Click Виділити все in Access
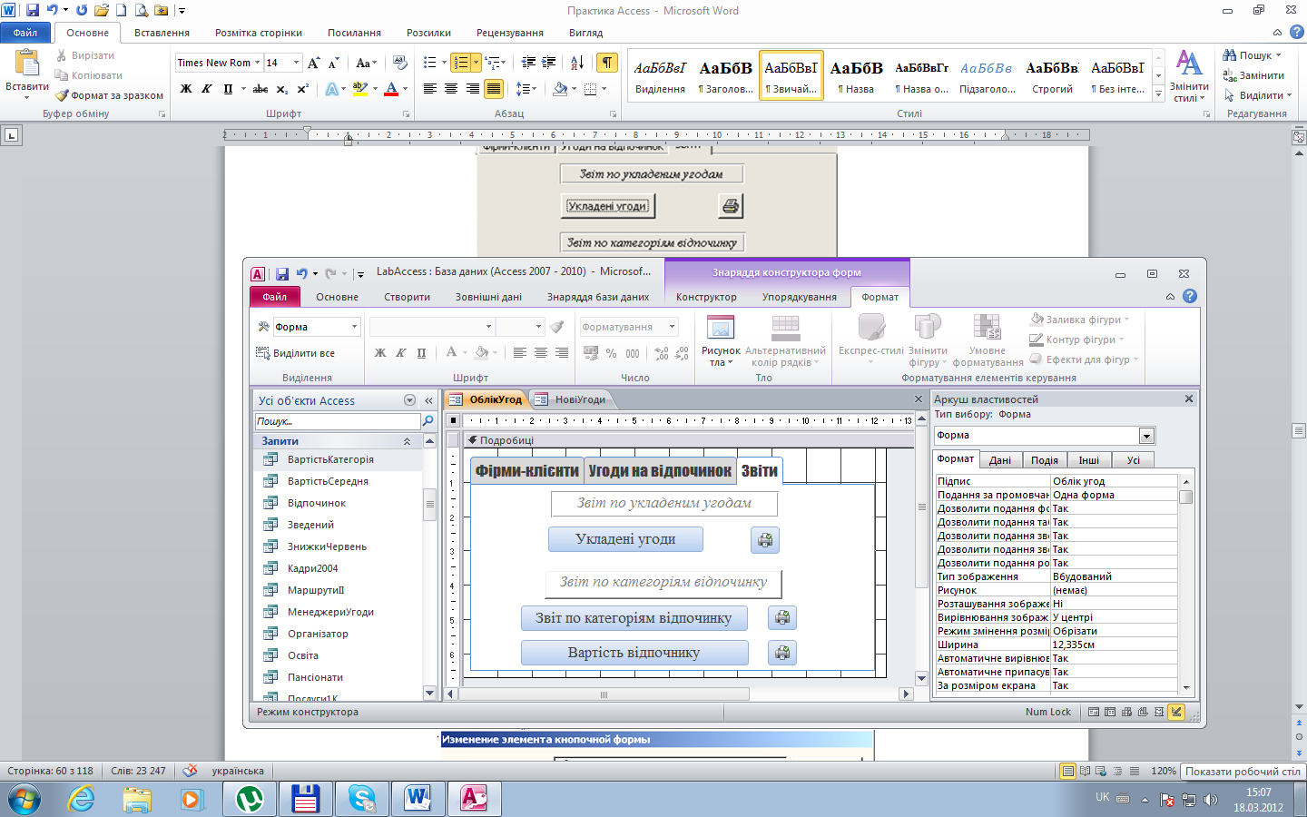Viewport: 1307px width, 817px height. pos(296,353)
